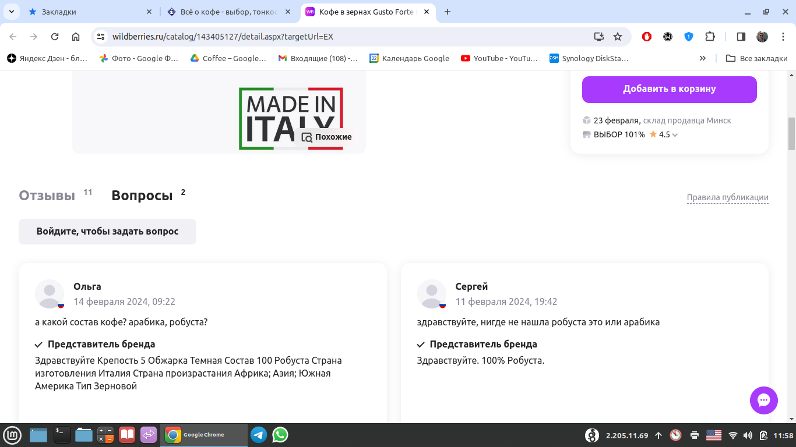Open the printer tray icon
796x447 pixels.
(695, 435)
